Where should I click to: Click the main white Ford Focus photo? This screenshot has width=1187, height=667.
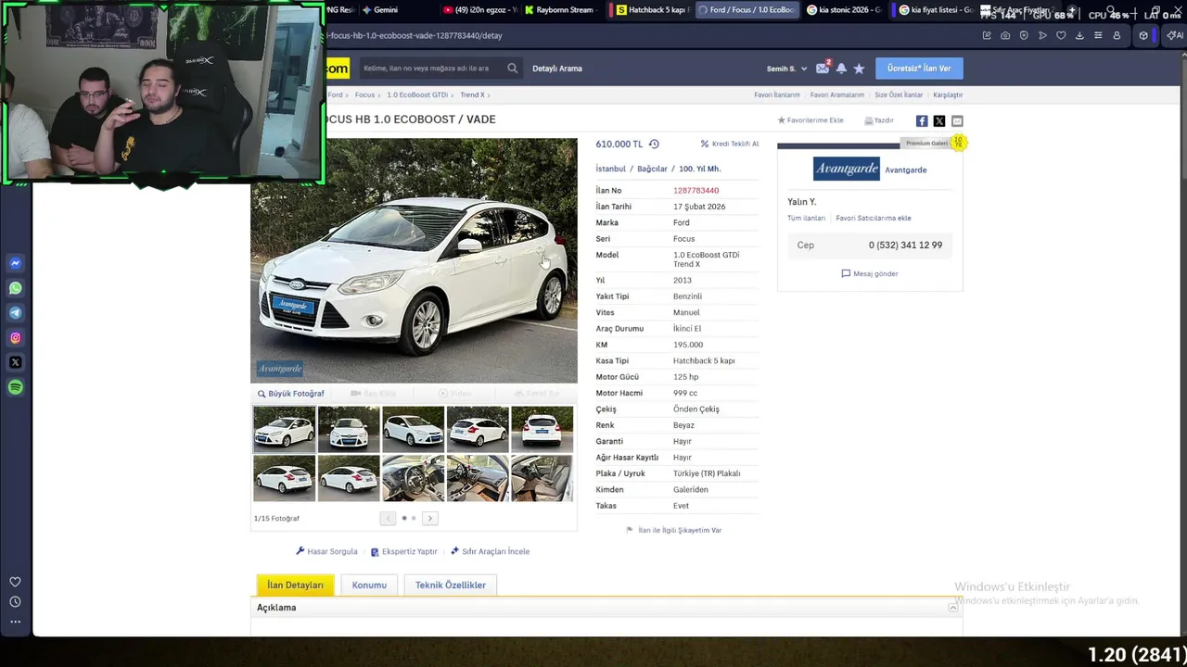(414, 260)
